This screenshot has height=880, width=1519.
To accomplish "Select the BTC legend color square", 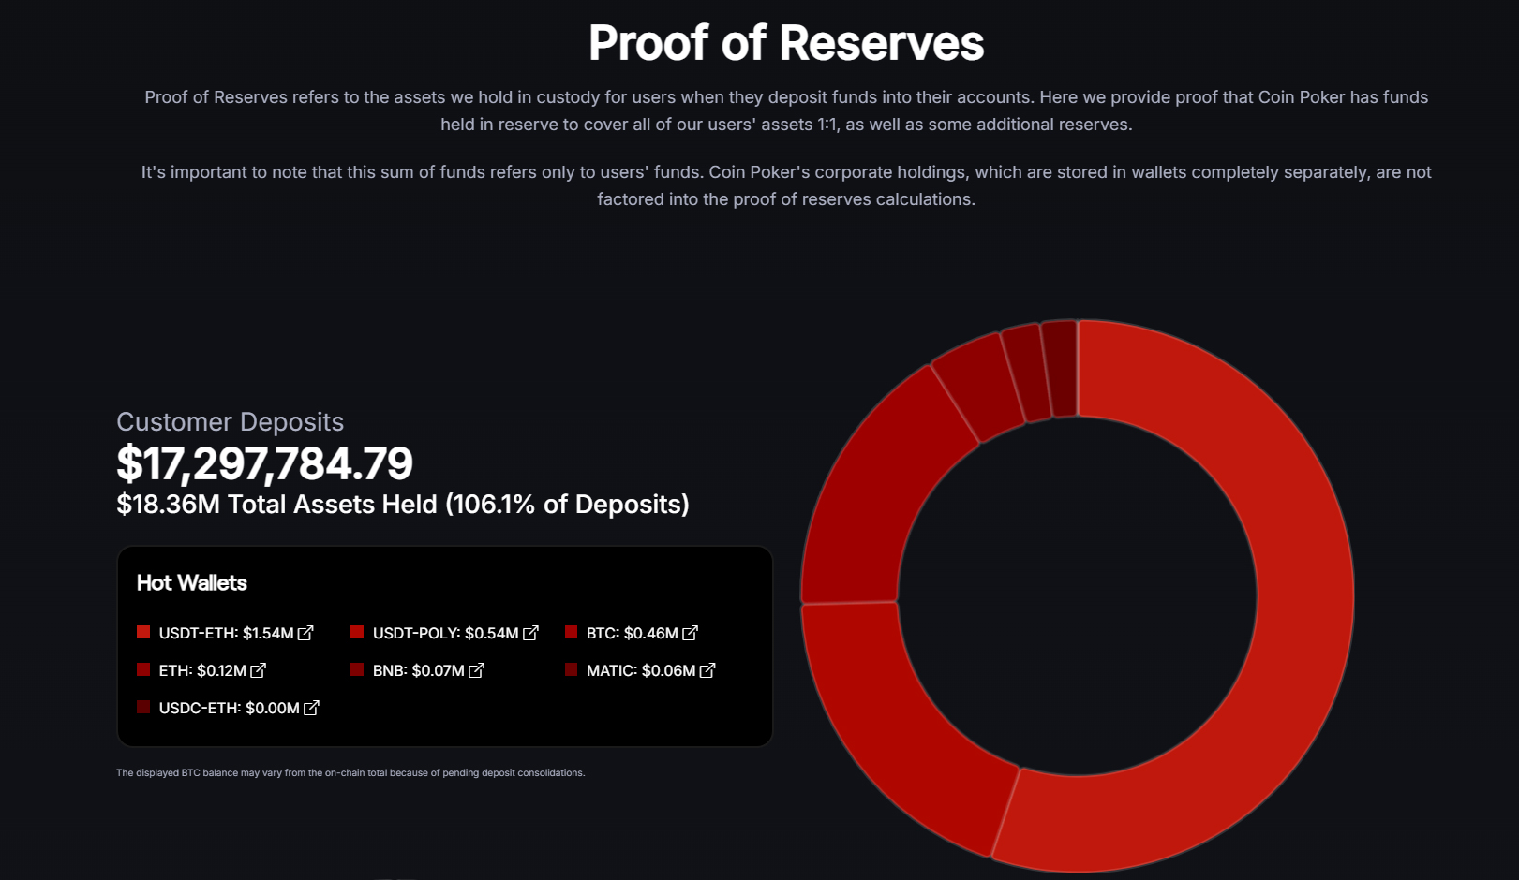I will tap(571, 632).
